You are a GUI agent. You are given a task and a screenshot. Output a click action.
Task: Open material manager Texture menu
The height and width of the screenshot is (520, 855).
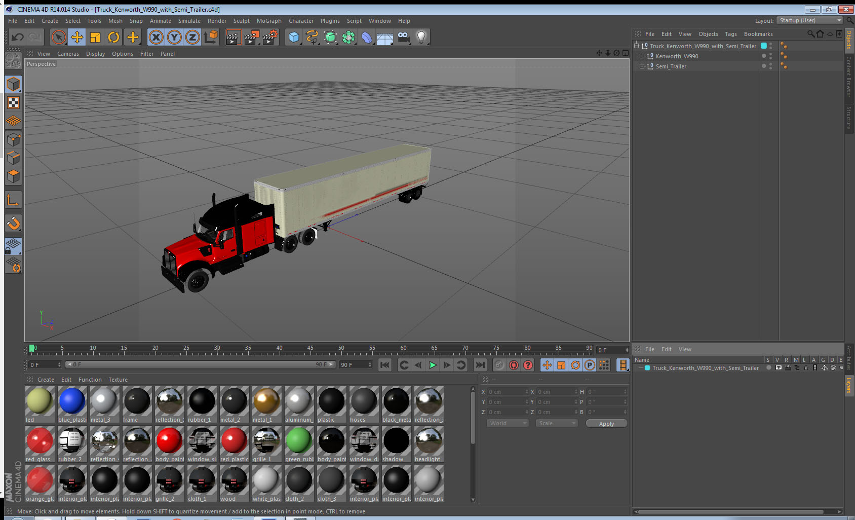(118, 380)
